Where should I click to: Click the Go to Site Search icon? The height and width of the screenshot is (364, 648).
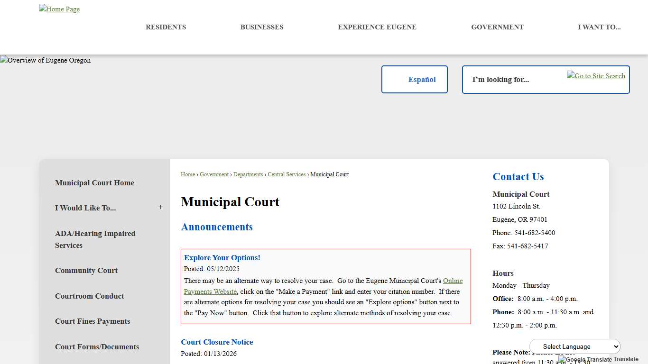click(596, 76)
